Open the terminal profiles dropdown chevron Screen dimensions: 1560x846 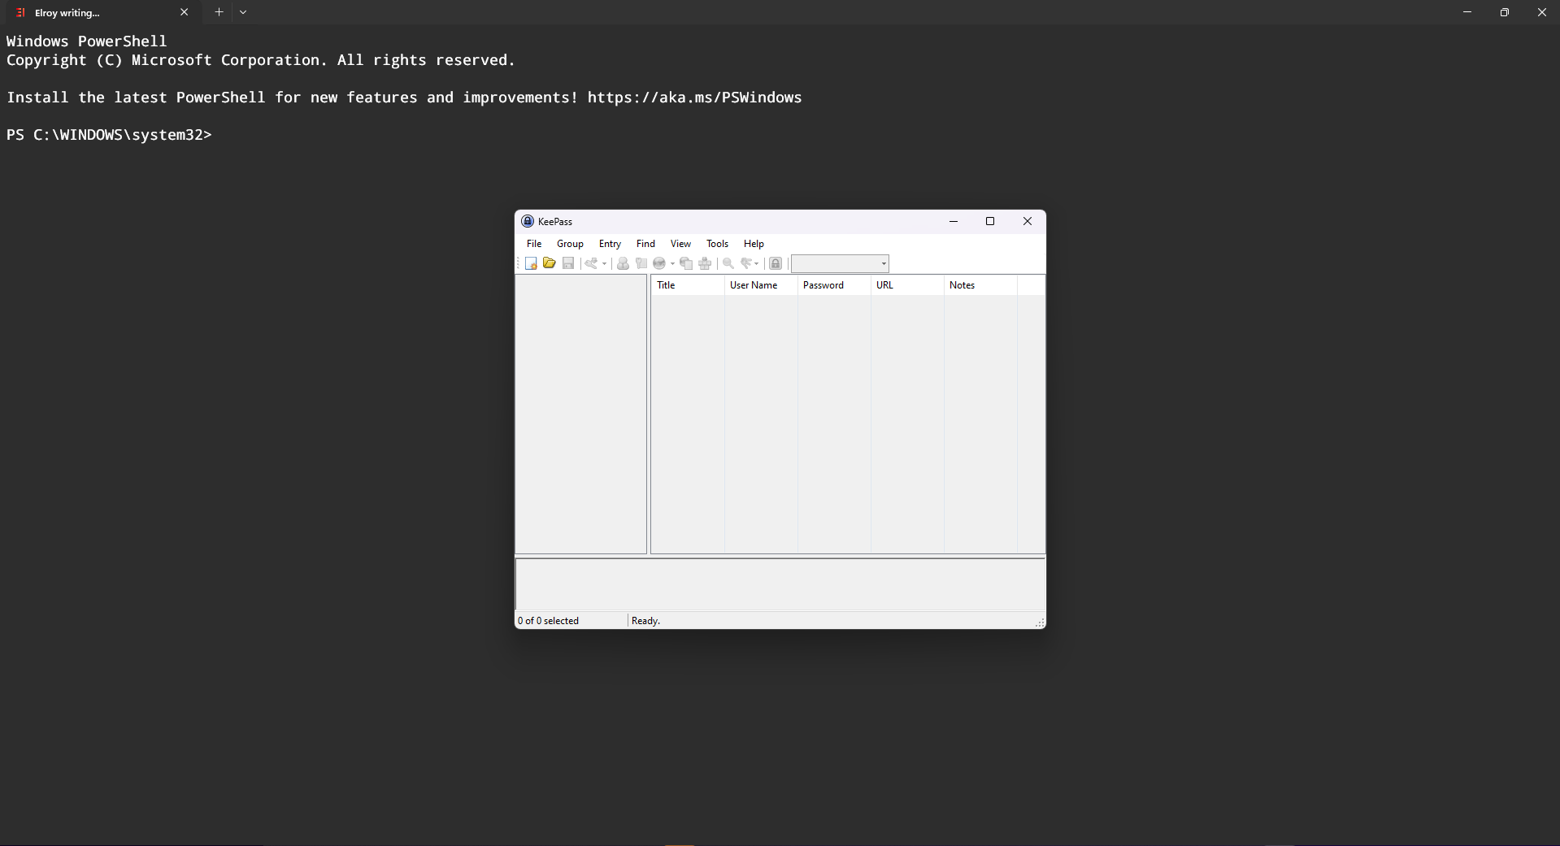[243, 12]
